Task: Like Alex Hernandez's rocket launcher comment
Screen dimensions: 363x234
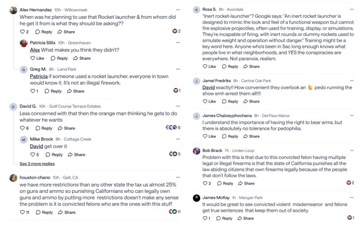Action: tap(24, 32)
